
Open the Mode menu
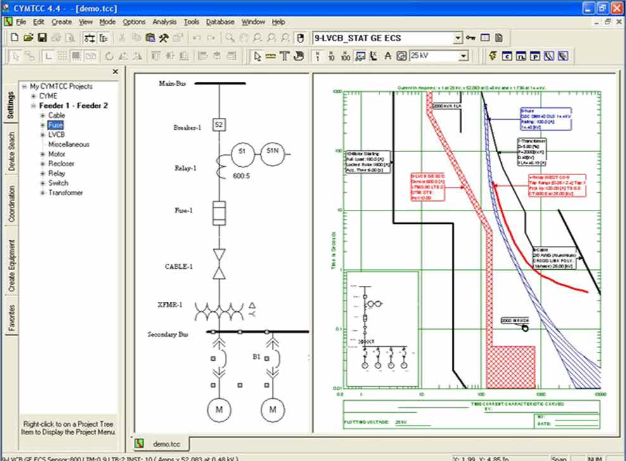(x=107, y=22)
